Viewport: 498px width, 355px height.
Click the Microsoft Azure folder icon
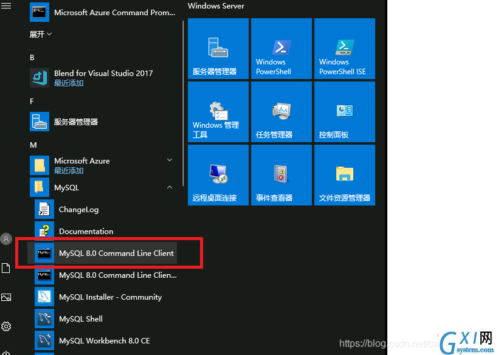tap(40, 165)
